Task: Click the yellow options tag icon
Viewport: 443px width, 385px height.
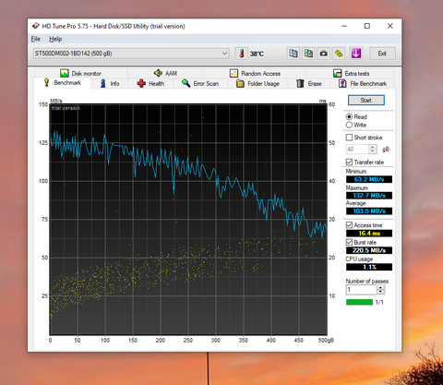Action: (339, 54)
